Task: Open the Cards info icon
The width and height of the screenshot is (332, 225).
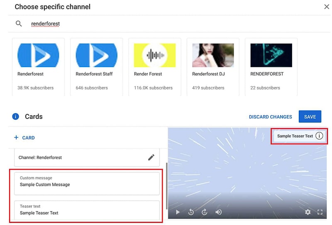Action: click(x=15, y=116)
